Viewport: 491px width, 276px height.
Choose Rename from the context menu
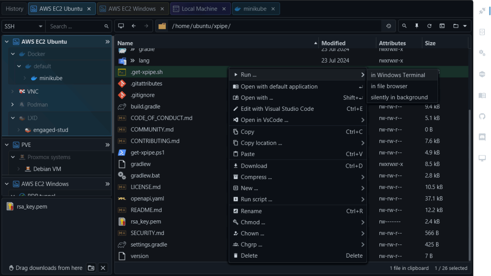pos(297,211)
